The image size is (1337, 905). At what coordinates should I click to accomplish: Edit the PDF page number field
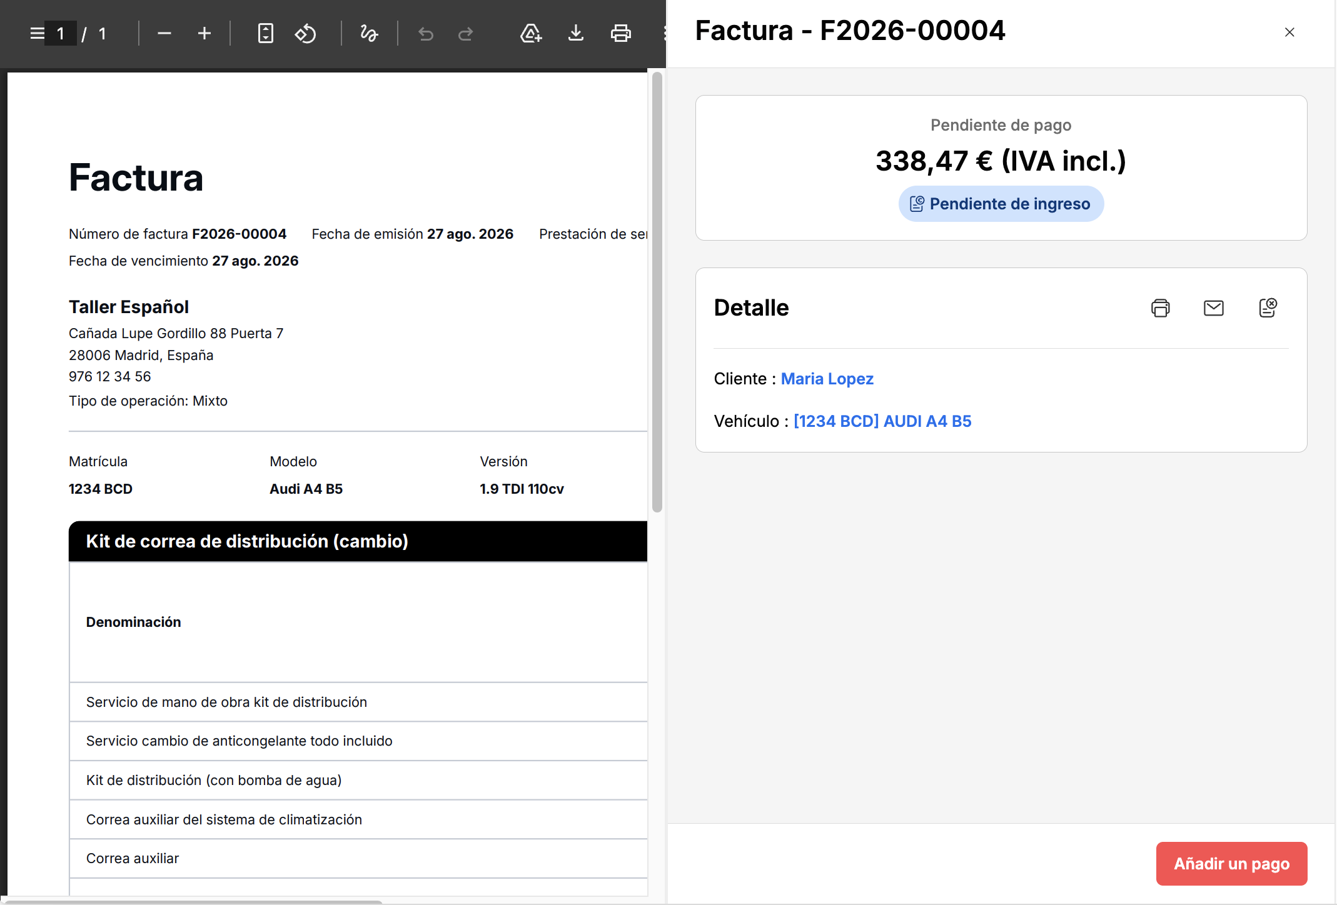(x=61, y=33)
